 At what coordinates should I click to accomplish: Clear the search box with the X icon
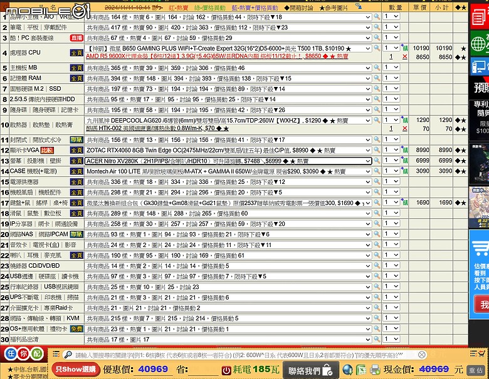click(x=422, y=355)
